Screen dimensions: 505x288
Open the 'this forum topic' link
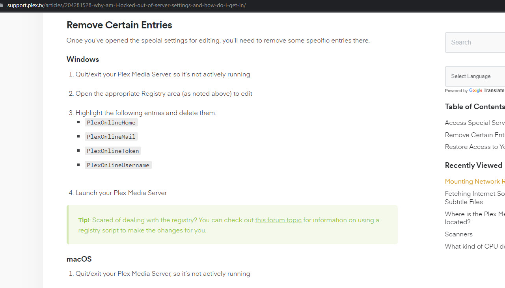pyautogui.click(x=278, y=220)
